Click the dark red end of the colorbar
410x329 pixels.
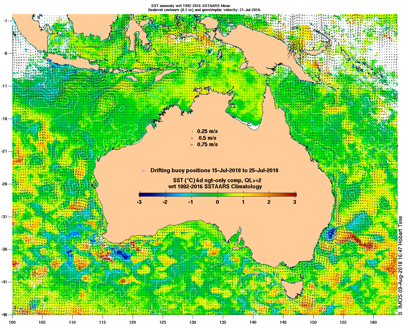click(x=294, y=194)
